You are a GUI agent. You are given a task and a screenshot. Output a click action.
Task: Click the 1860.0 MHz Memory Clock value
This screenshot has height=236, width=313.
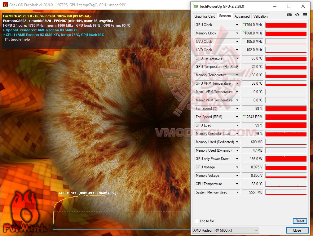pos(253,33)
